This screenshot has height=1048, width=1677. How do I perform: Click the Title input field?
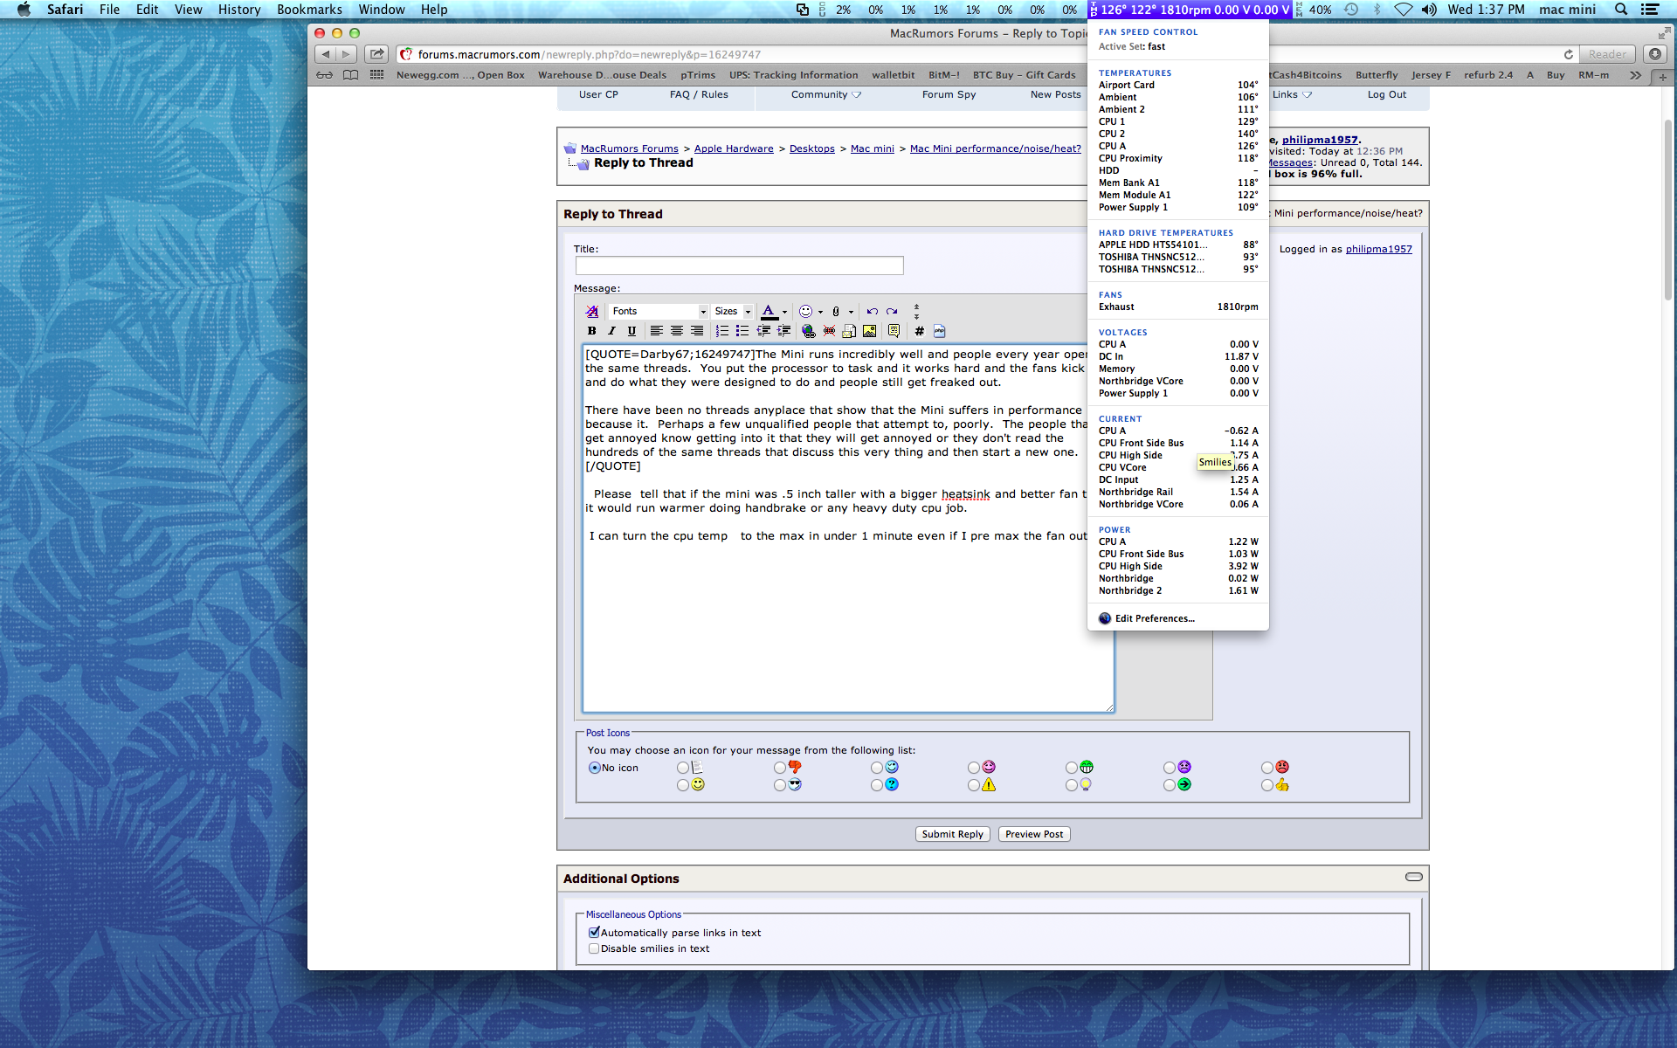click(x=739, y=265)
